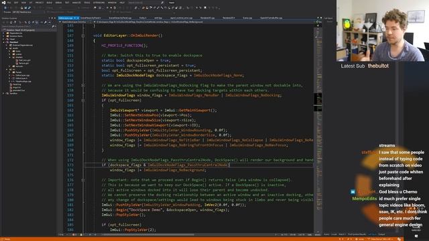Open the PROJECT menu
The height and width of the screenshot is (241, 429).
(x=40, y=3)
